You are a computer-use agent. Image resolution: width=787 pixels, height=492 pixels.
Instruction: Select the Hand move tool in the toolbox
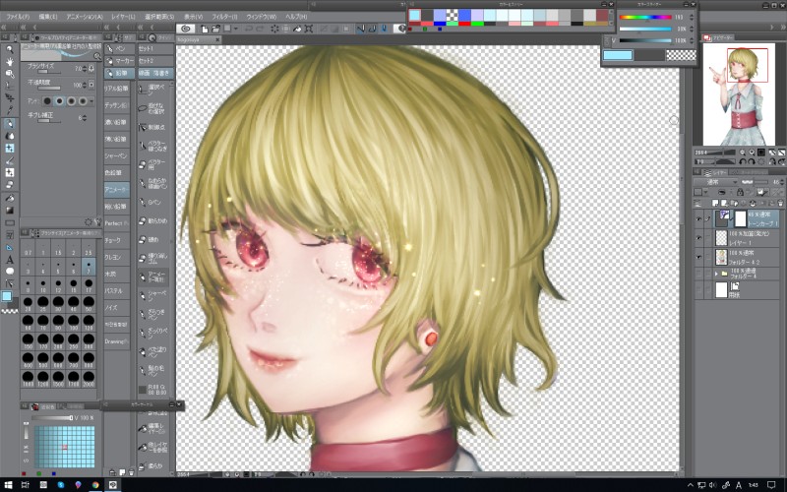[x=9, y=61]
